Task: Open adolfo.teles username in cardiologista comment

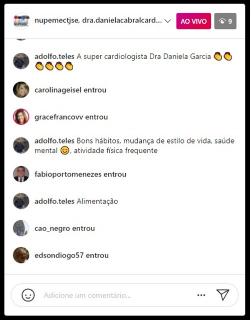Action: point(55,56)
